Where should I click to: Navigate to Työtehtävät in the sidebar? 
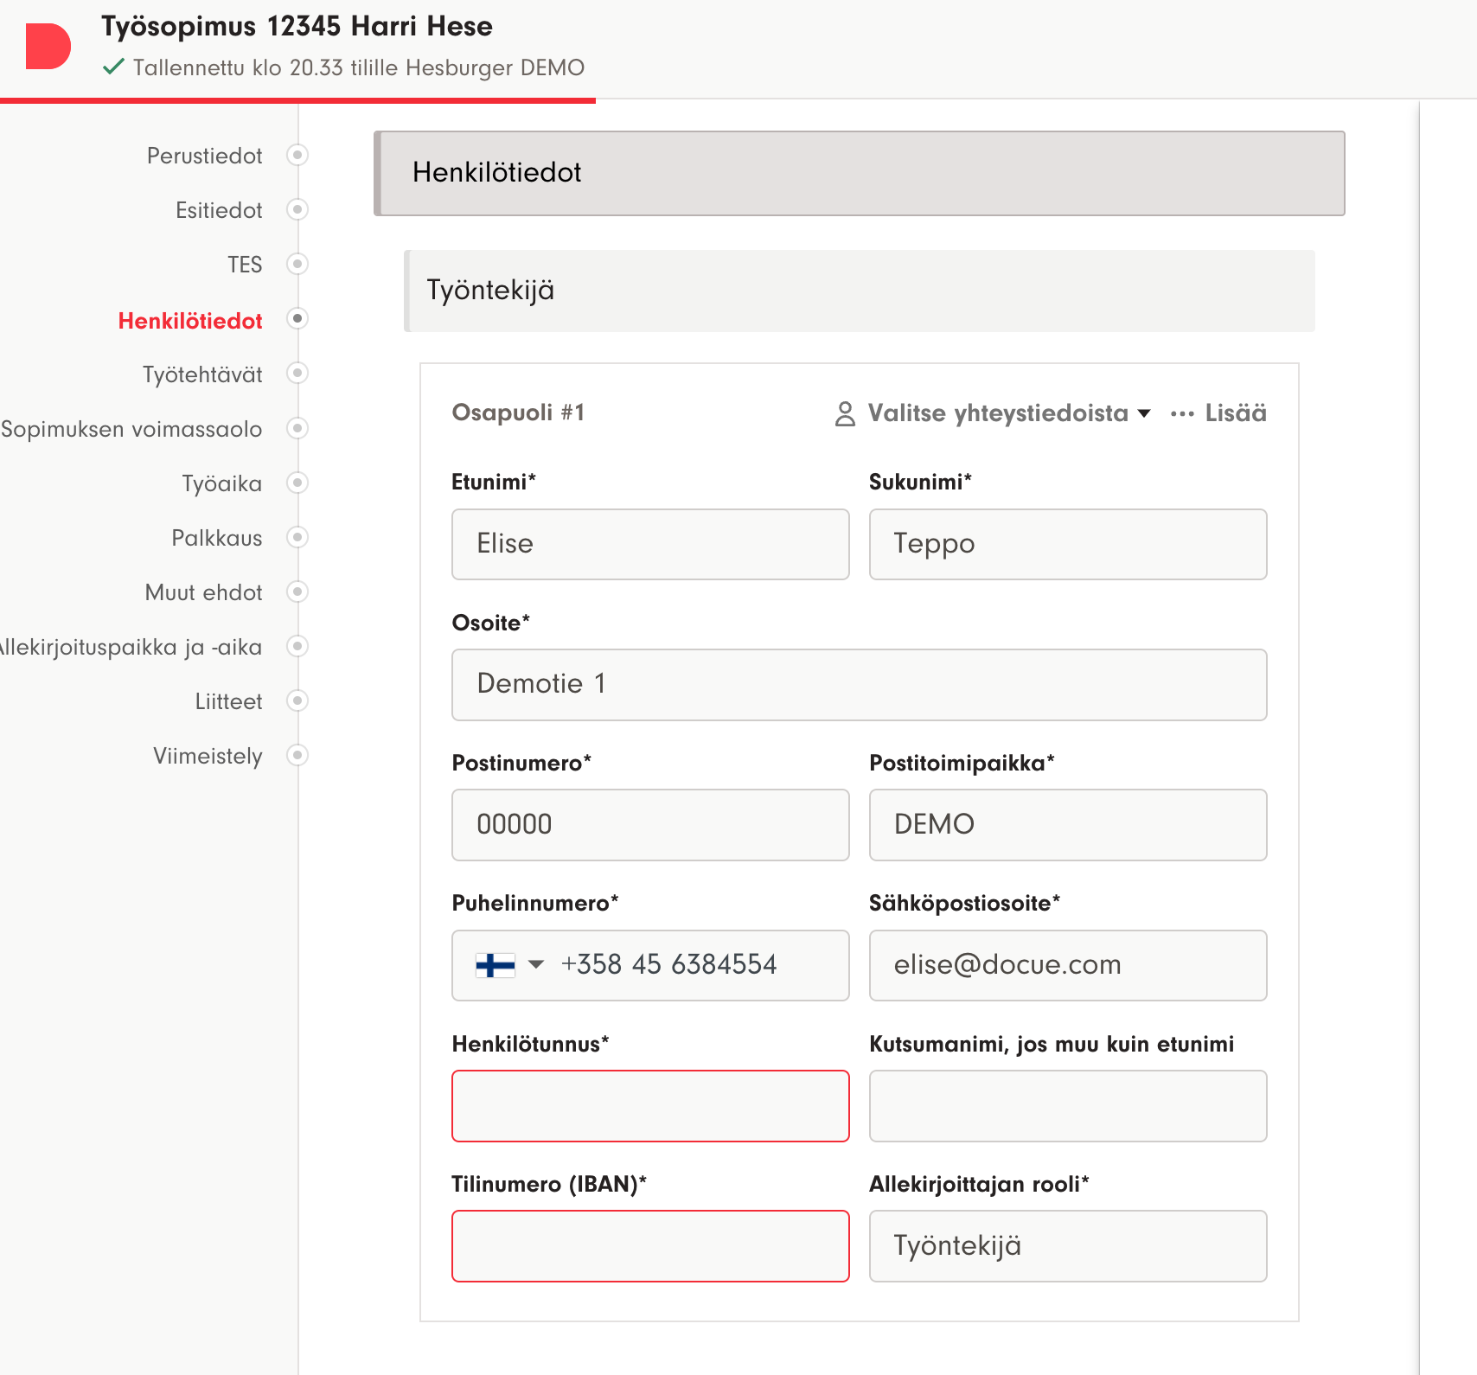pos(202,374)
